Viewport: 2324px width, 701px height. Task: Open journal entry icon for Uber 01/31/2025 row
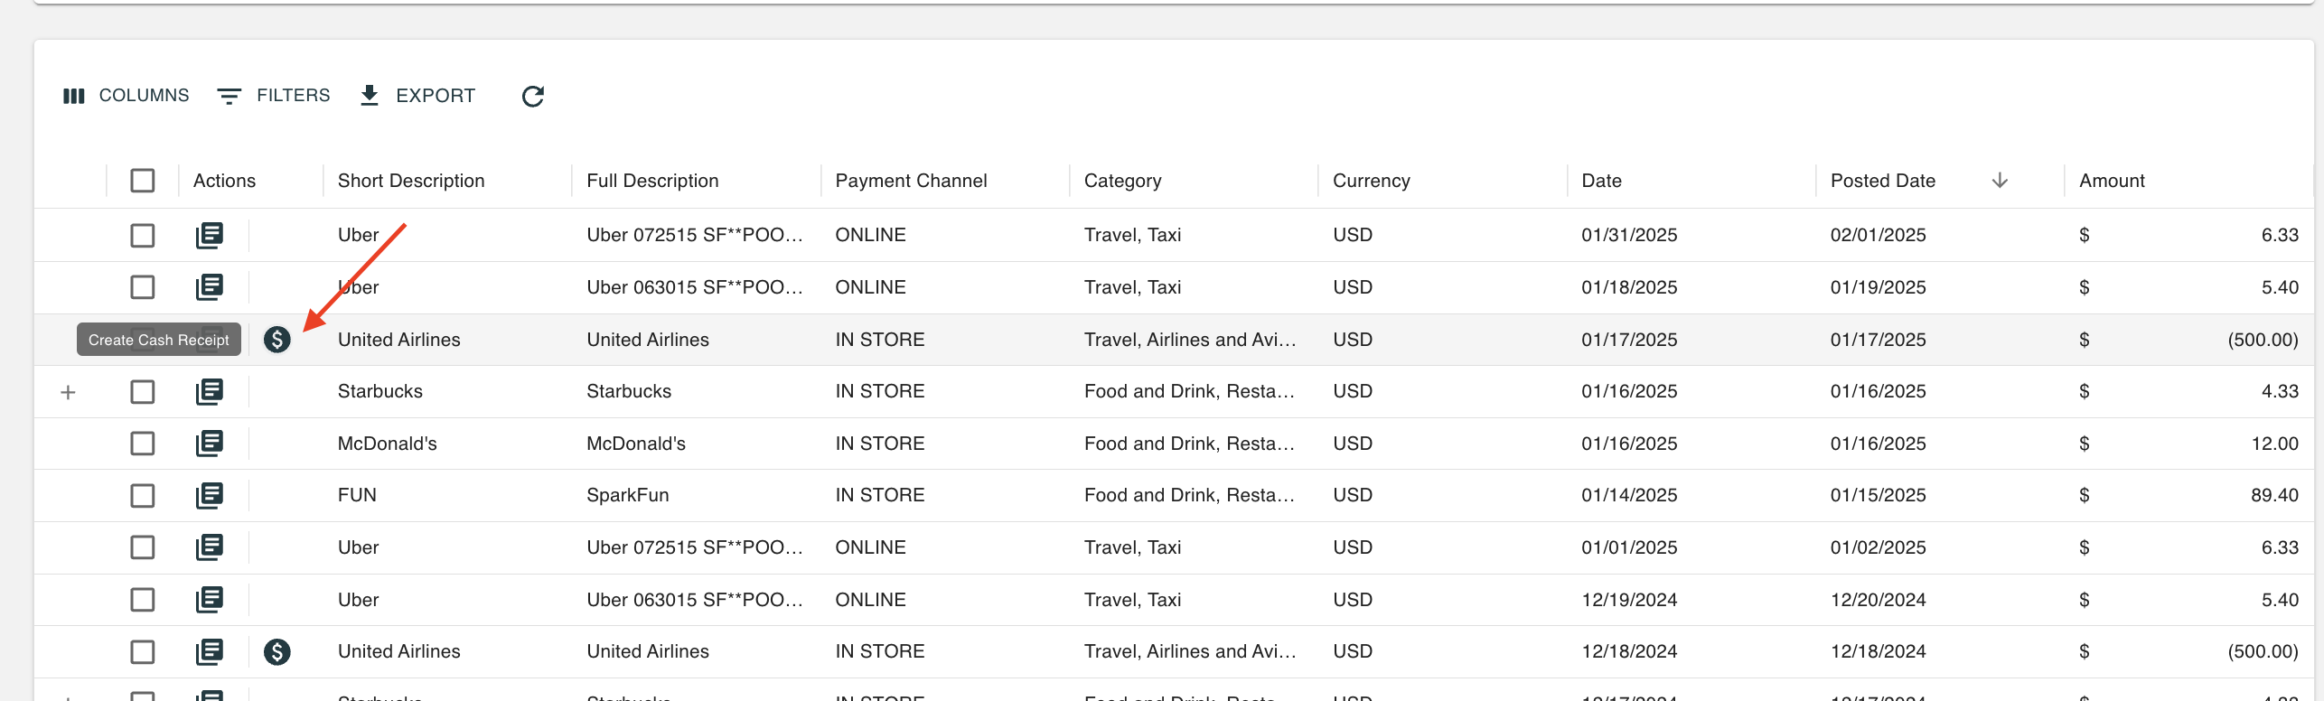210,236
